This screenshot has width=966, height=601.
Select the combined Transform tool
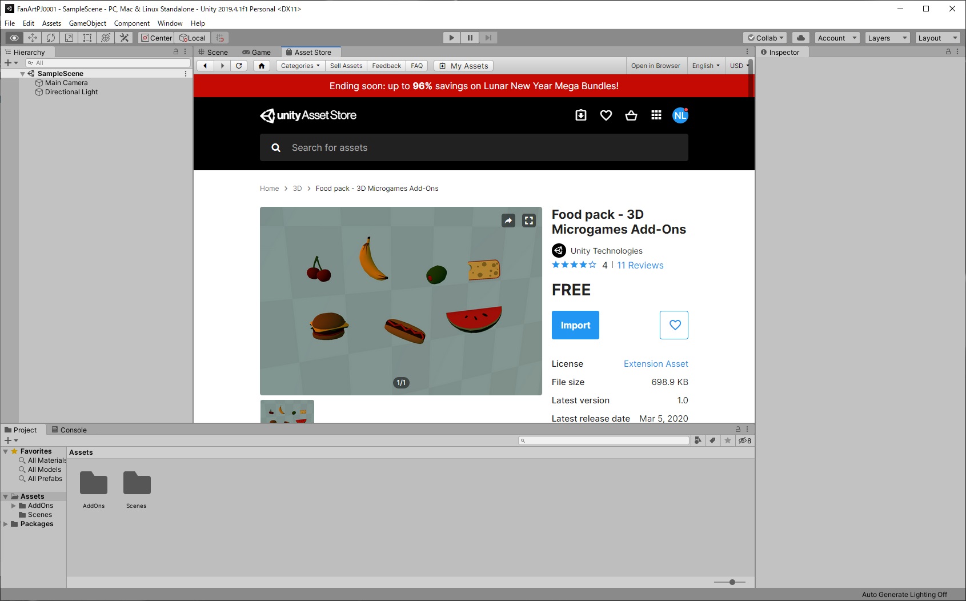(x=106, y=38)
